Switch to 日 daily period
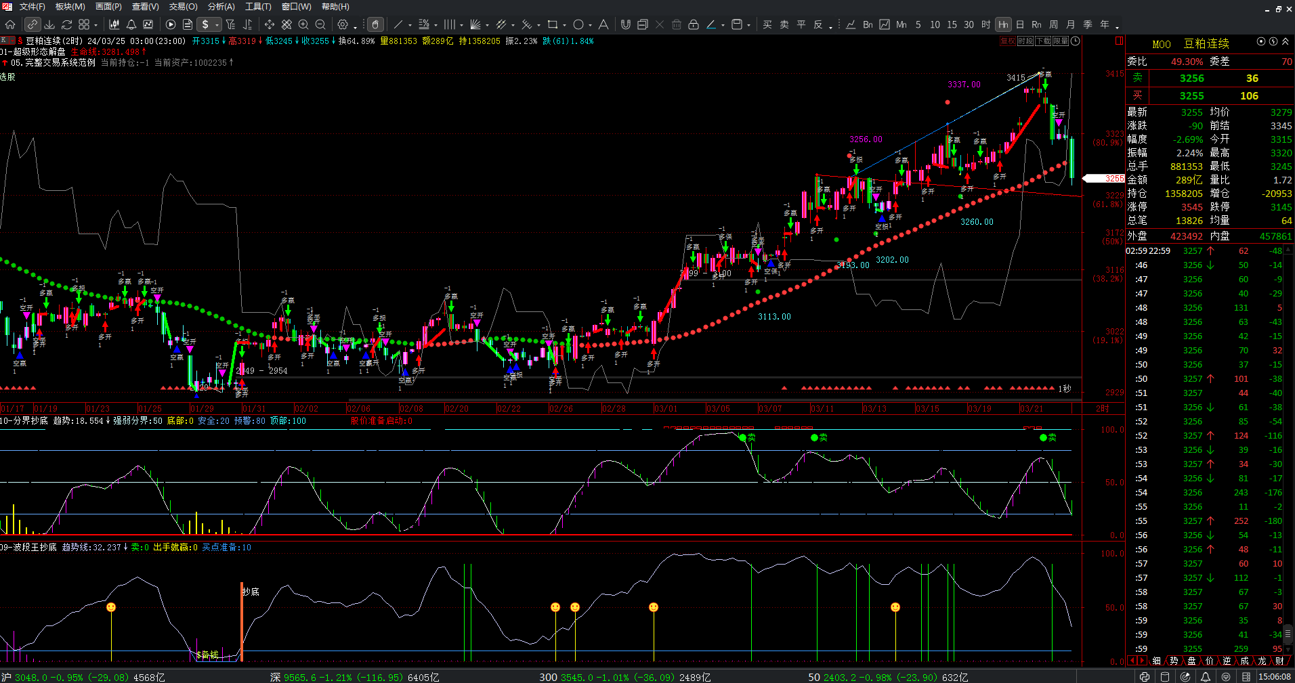This screenshot has height=683, width=1295. [x=1020, y=24]
